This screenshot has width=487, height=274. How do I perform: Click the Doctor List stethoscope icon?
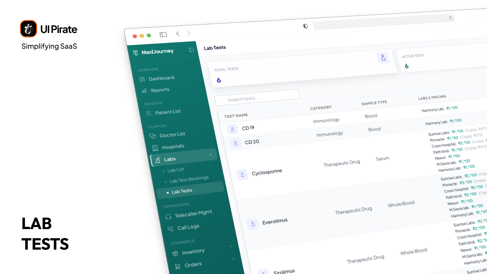tap(152, 136)
